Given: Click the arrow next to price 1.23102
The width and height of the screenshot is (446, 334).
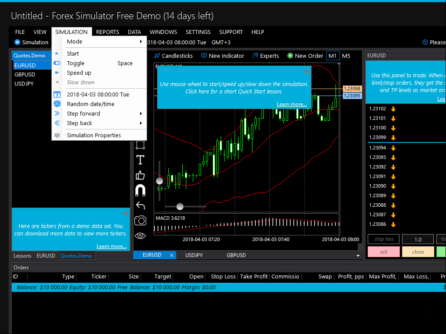Looking at the screenshot, I should 393,109.
